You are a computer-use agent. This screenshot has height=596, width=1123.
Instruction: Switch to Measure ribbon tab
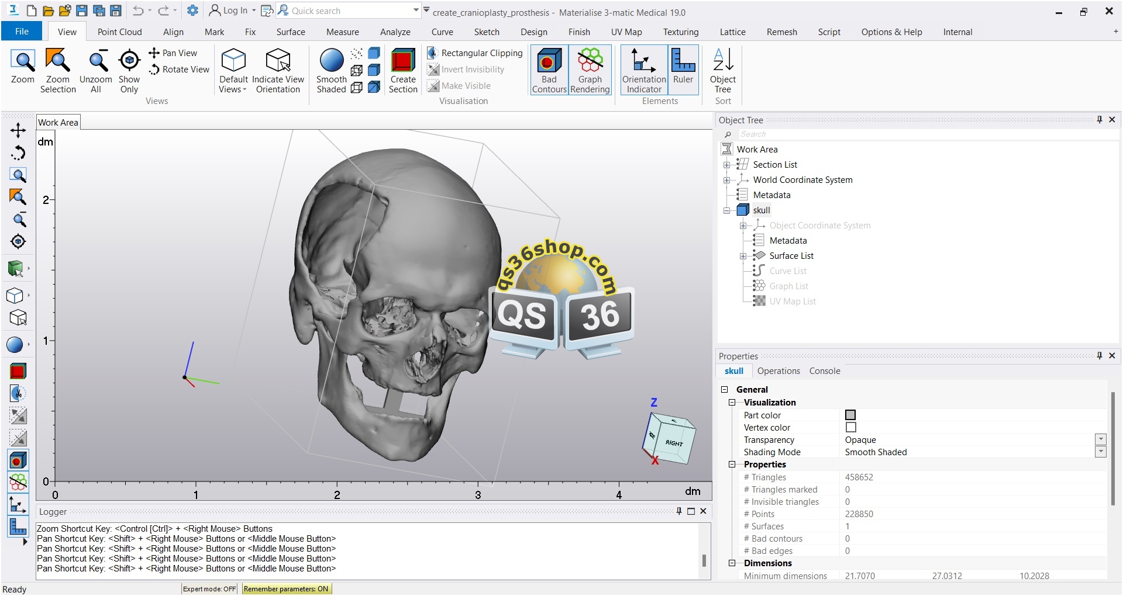343,32
